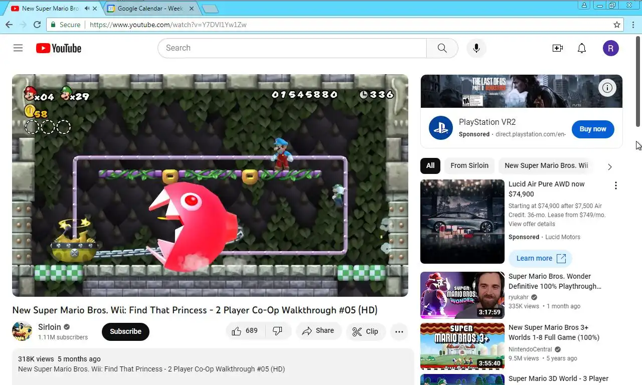The width and height of the screenshot is (642, 385).
Task: Expand the video description box
Action: tap(213, 366)
